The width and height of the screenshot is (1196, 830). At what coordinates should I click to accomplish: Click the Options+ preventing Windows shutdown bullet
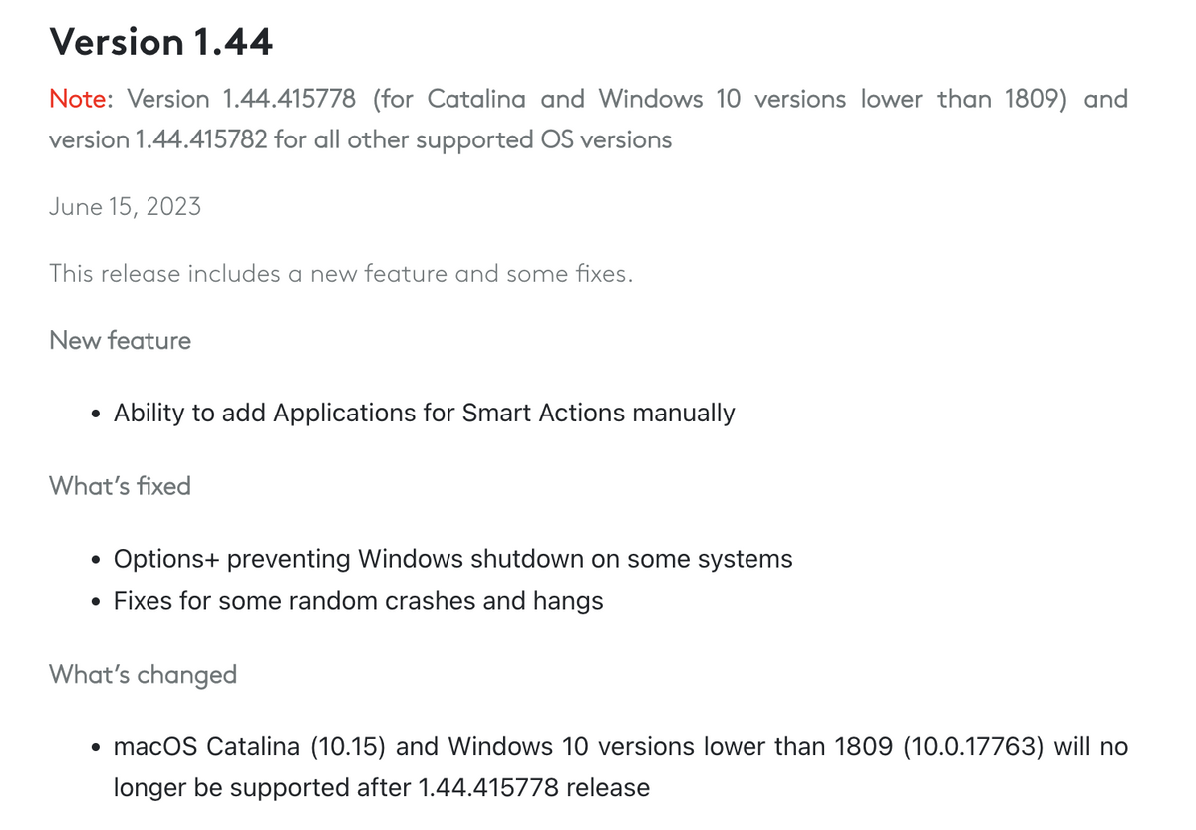point(453,559)
